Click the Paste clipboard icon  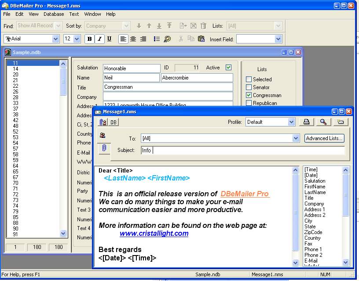201,39
